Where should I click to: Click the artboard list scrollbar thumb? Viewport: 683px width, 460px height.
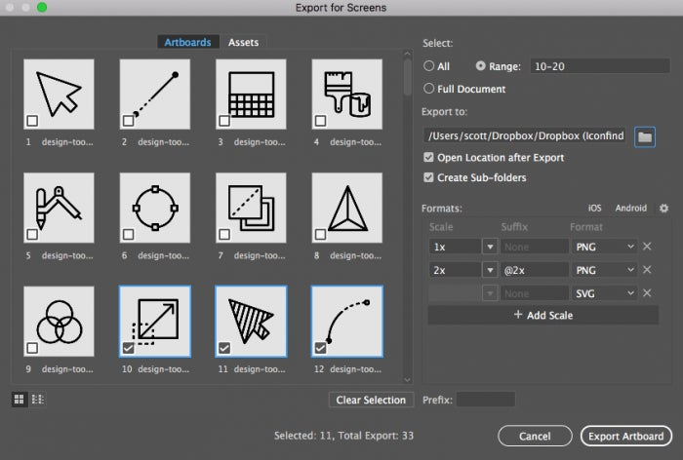(x=407, y=77)
